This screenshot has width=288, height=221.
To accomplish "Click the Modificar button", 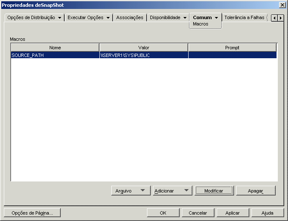I will point(214,191).
